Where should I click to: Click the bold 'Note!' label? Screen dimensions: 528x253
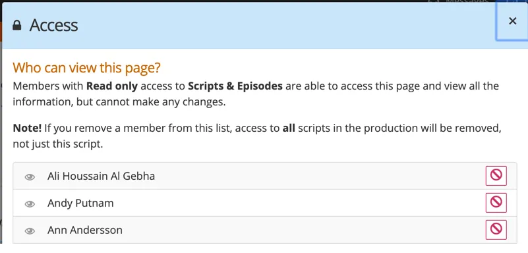(x=27, y=128)
